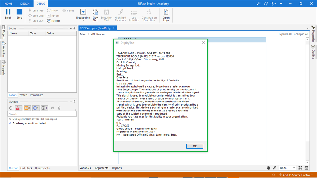
Task: Switch to bottom Breakpoints tab
Action: click(42, 168)
